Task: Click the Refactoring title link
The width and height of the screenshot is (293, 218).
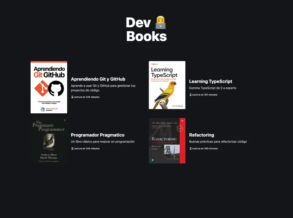Action: pos(201,135)
